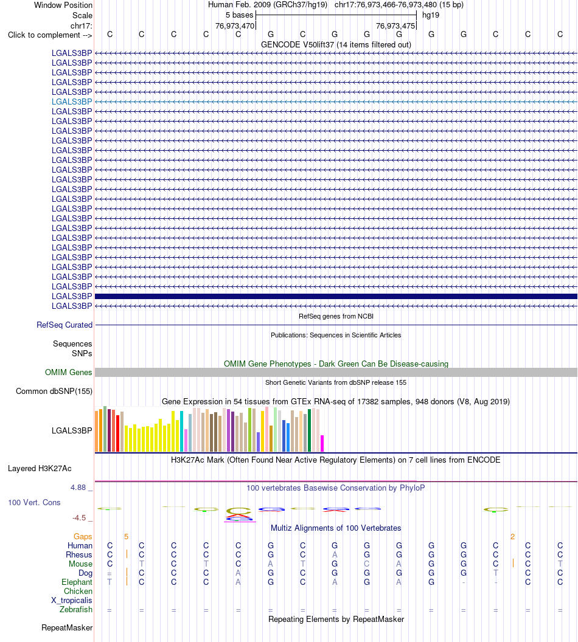Click the orange gap count '2' in Gaps row
The height and width of the screenshot is (642, 578).
pos(512,536)
